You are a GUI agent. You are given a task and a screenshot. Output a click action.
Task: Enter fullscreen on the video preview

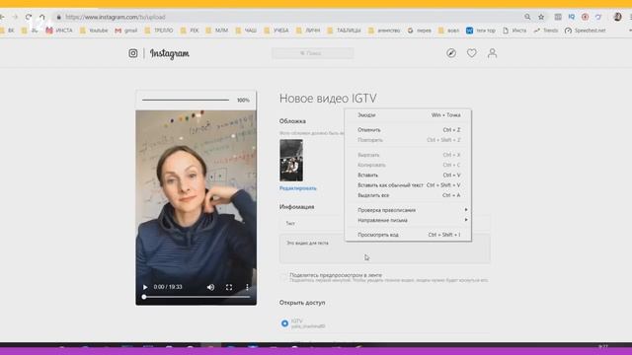(229, 287)
